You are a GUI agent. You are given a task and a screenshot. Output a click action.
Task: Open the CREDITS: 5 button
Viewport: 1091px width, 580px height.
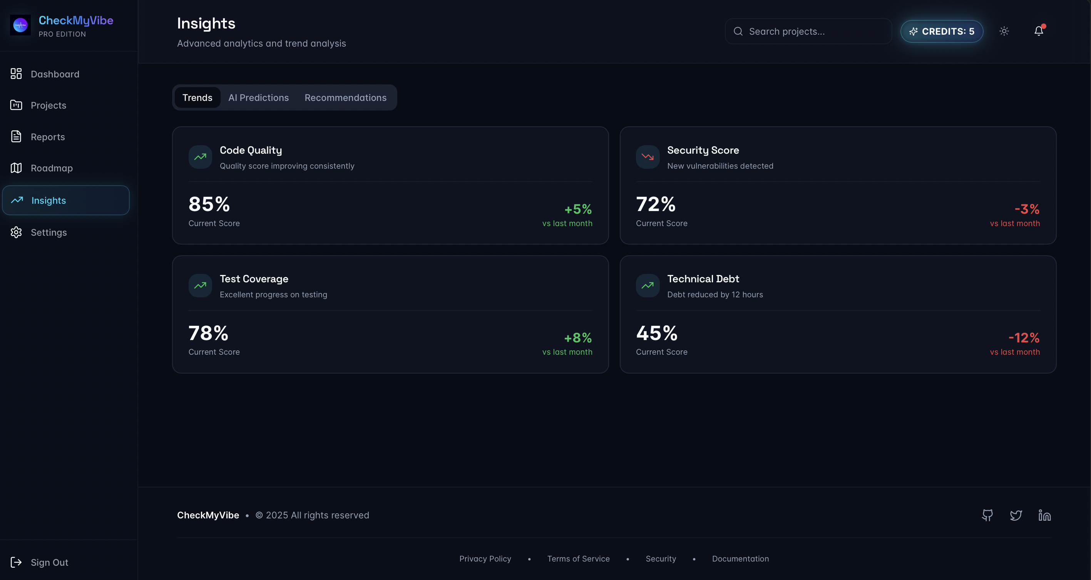coord(942,31)
